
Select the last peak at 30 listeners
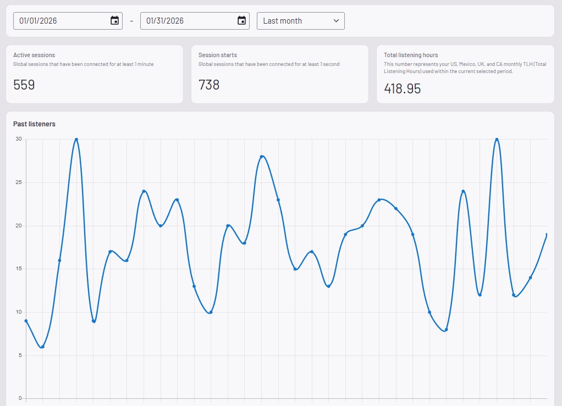(x=497, y=140)
